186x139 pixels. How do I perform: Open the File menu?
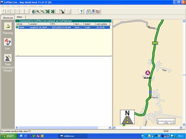point(3,6)
